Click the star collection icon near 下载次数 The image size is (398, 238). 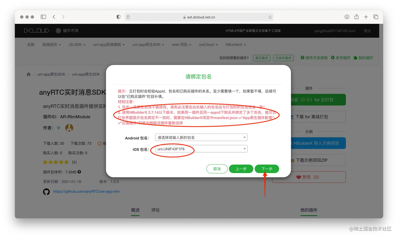click(100, 143)
